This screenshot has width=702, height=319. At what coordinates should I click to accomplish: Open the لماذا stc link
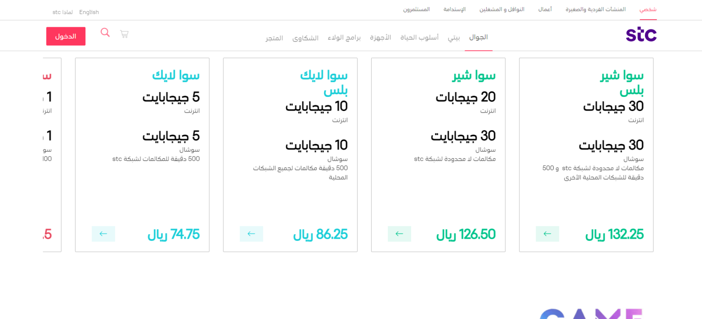63,12
